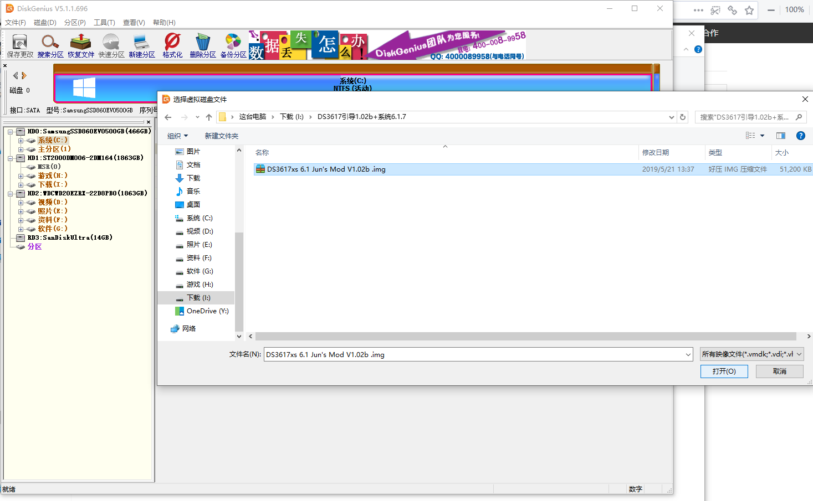Open the 组织 (Organize) dropdown menu
The width and height of the screenshot is (813, 501).
(178, 136)
